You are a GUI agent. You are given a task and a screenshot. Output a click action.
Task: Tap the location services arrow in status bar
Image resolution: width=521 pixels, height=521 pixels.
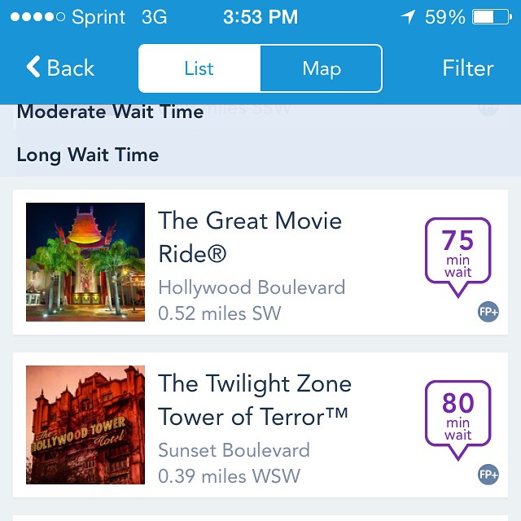click(407, 17)
